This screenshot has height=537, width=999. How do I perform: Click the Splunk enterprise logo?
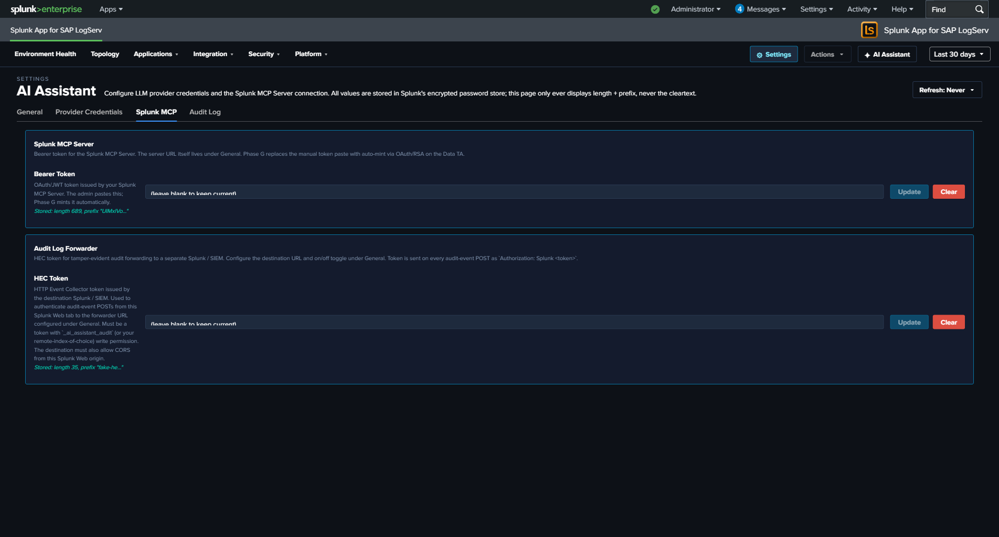[46, 9]
